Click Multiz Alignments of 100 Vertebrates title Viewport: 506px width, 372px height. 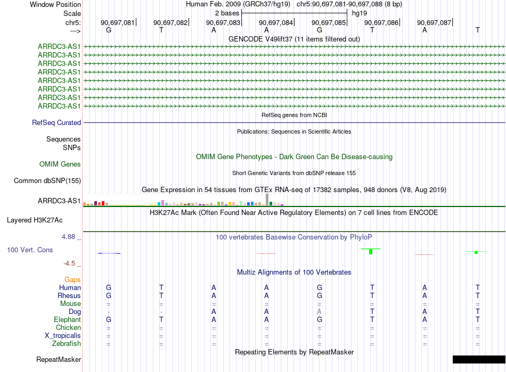click(x=294, y=272)
